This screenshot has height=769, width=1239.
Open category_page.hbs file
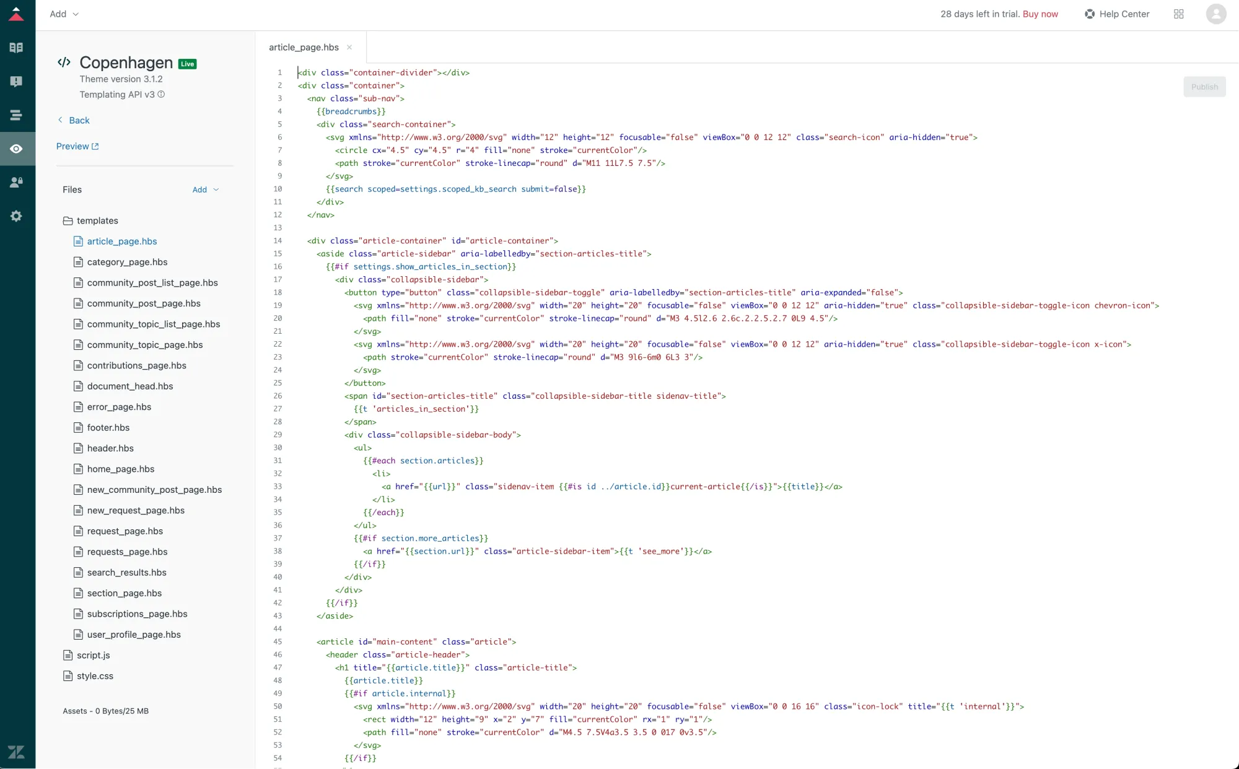[120, 263]
